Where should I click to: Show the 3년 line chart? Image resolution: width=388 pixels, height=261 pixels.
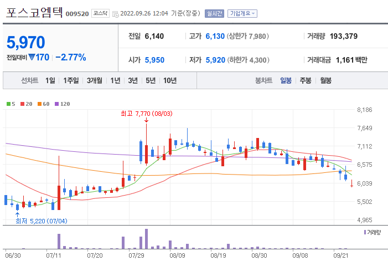point(133,80)
